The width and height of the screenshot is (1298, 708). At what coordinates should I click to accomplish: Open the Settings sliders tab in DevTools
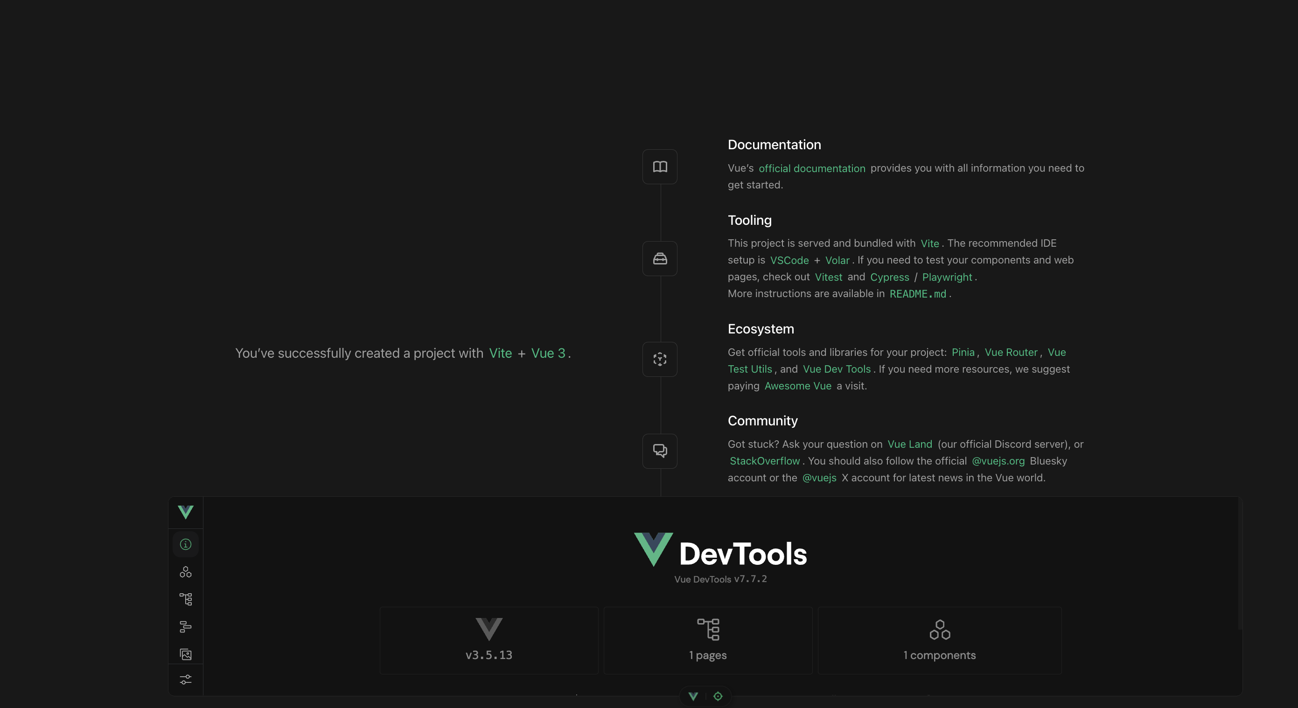click(185, 680)
